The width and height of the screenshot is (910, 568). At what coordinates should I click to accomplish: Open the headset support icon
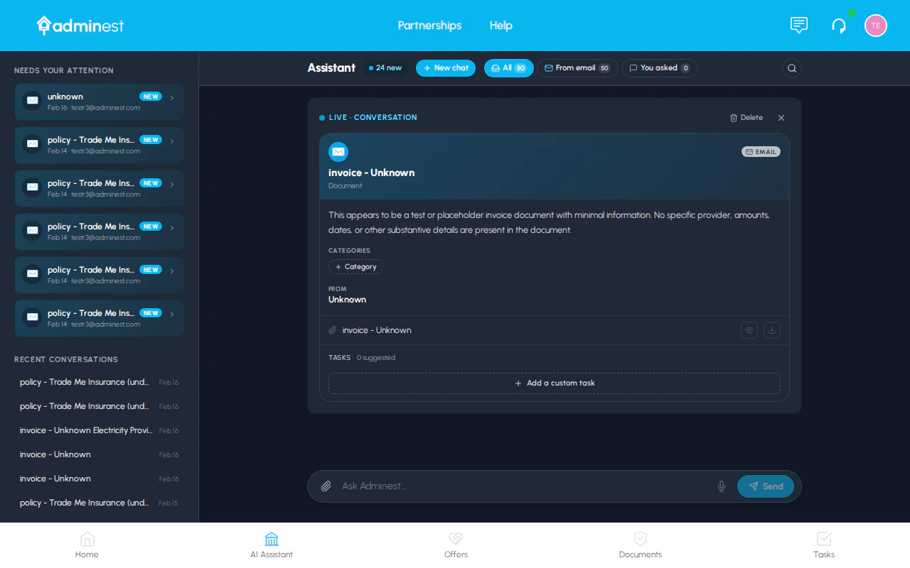[x=839, y=26]
